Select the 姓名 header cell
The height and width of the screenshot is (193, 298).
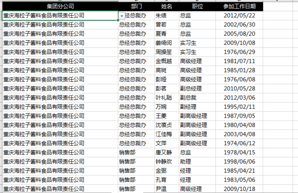tap(167, 6)
